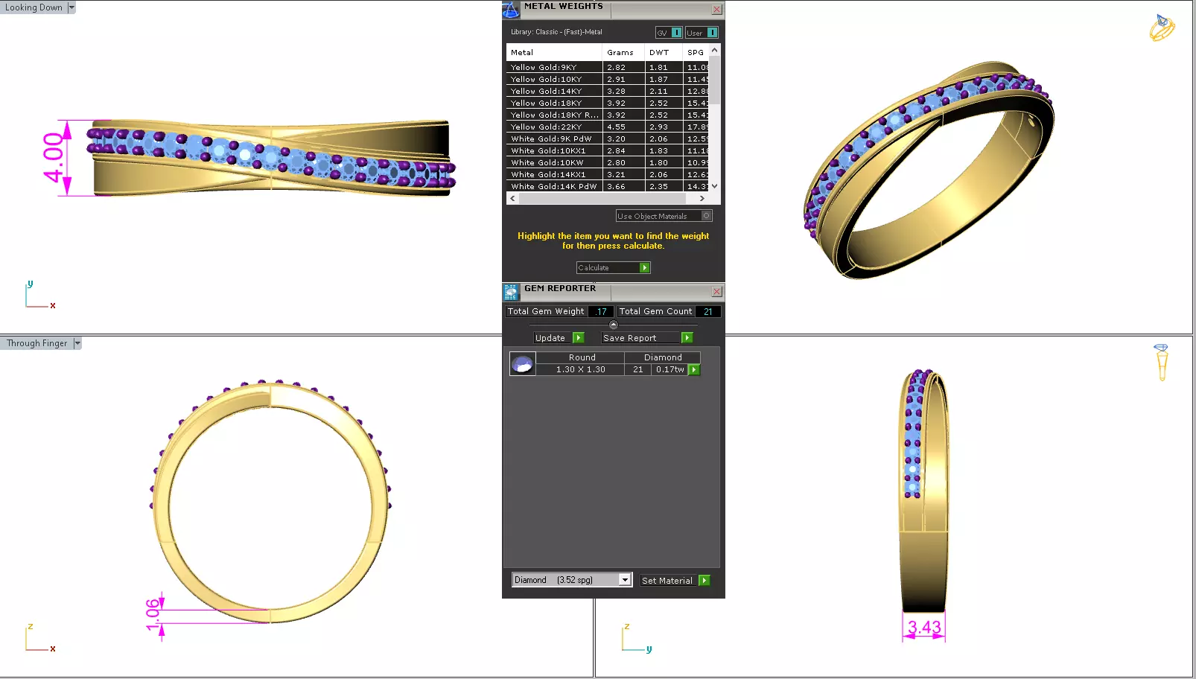Click the metal table scroll up arrow
Screen dimensions: 1196x679
[715, 50]
